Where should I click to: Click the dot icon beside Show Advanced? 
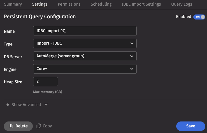pos(8,105)
